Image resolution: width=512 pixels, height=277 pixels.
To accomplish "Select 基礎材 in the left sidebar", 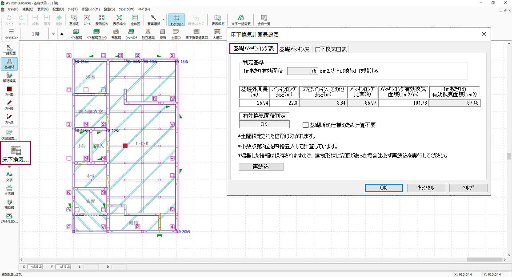I will (9, 63).
